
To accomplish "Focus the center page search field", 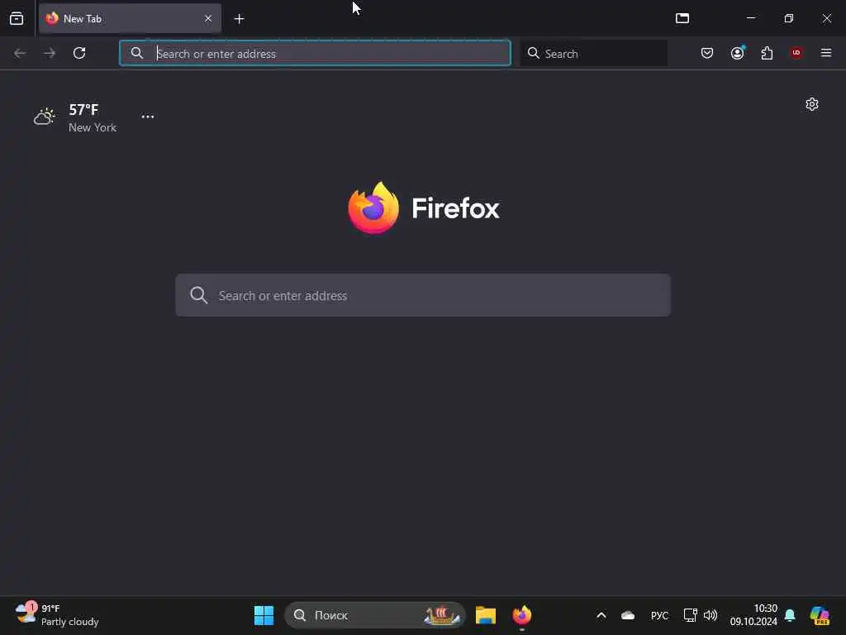I will pyautogui.click(x=423, y=295).
